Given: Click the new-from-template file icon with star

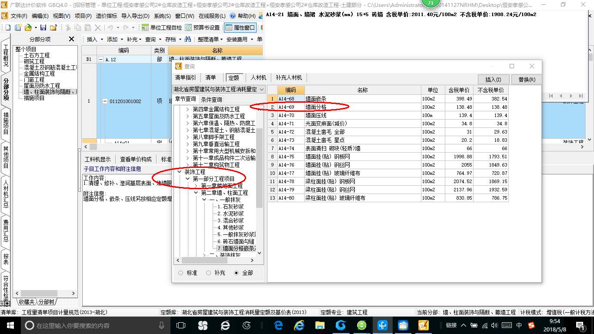Looking at the screenshot, I should coord(18,27).
